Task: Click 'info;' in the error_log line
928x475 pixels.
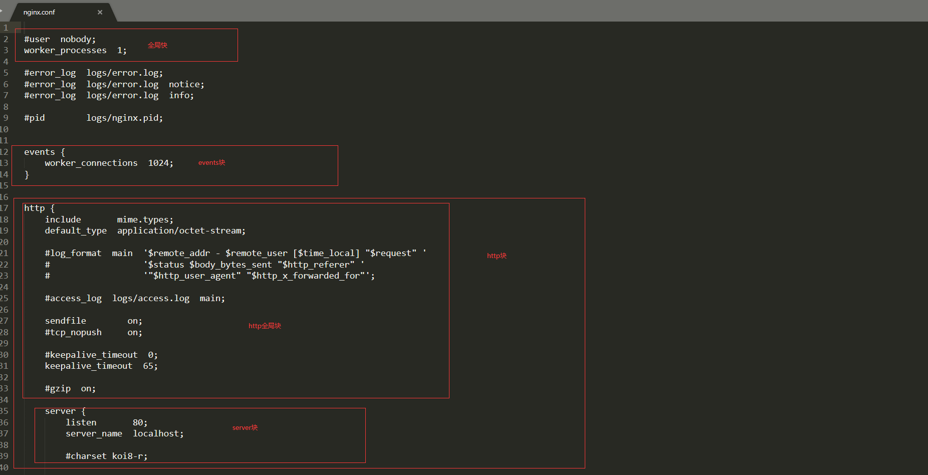Action: [181, 95]
